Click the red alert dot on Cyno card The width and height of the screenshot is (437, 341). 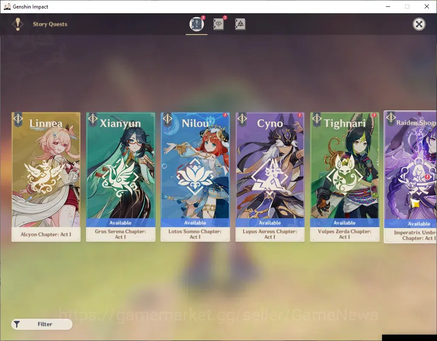[299, 115]
